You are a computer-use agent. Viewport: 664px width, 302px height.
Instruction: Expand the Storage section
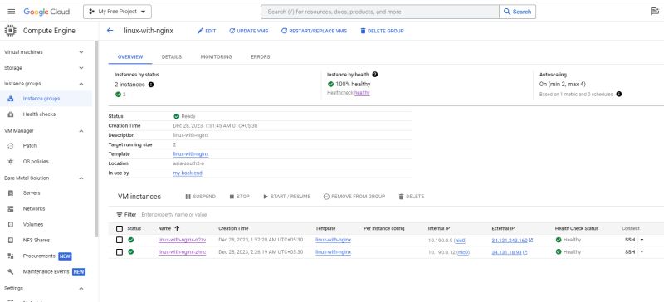81,68
